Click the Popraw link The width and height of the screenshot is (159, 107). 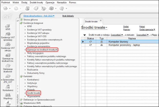pos(126,30)
